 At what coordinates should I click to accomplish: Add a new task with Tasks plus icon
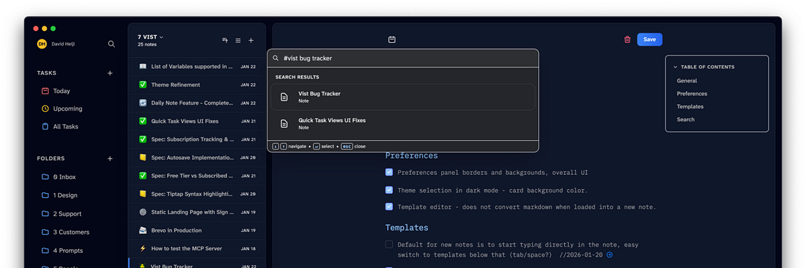point(110,73)
